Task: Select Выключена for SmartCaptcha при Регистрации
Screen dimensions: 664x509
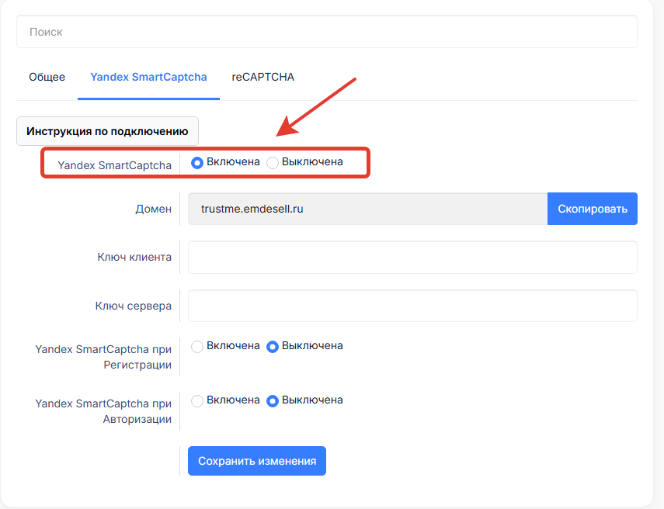Action: [273, 346]
